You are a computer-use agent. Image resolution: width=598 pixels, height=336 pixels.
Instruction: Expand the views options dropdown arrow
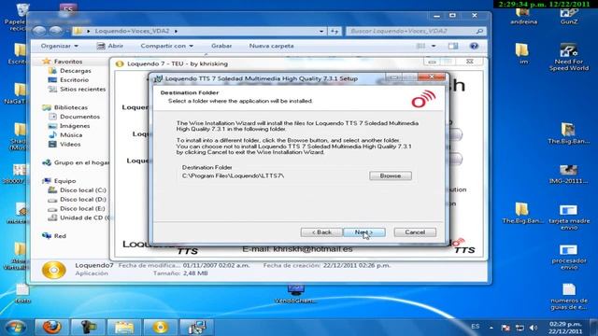[434, 46]
